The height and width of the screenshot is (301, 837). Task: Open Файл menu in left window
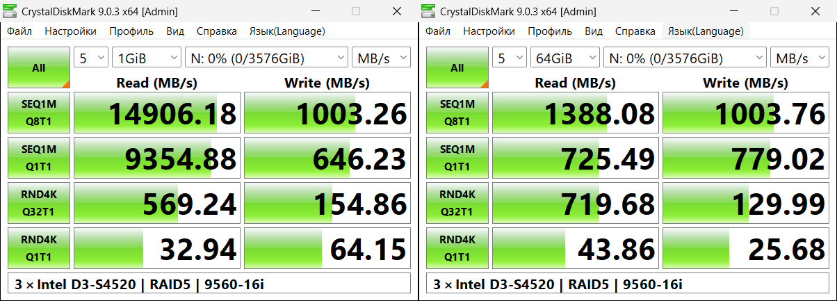coord(19,31)
